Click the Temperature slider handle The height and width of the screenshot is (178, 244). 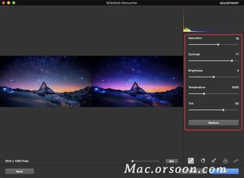click(x=204, y=94)
